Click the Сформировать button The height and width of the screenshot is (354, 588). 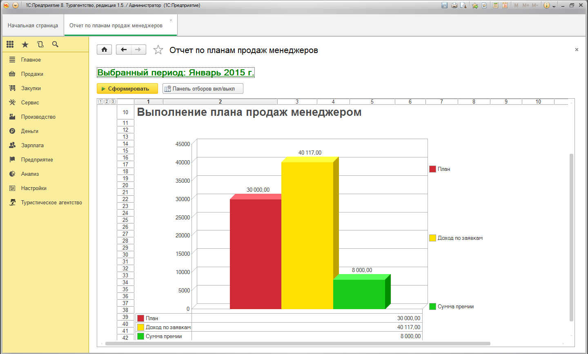coord(127,88)
